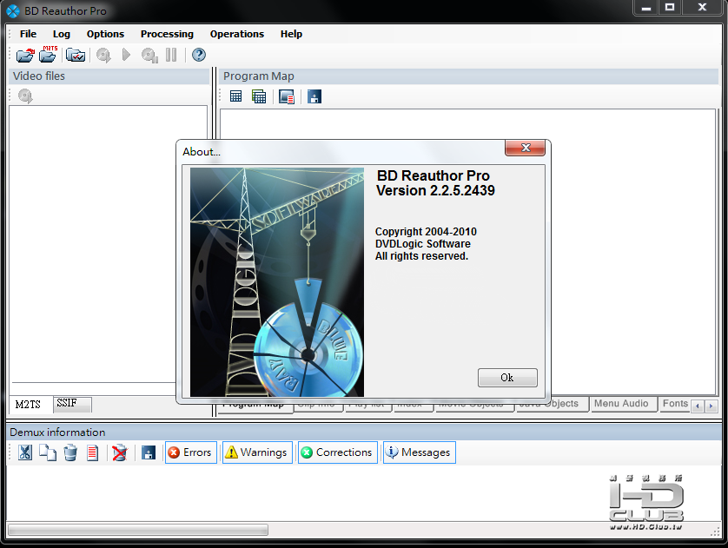Toggle the Warnings filter

click(x=257, y=452)
